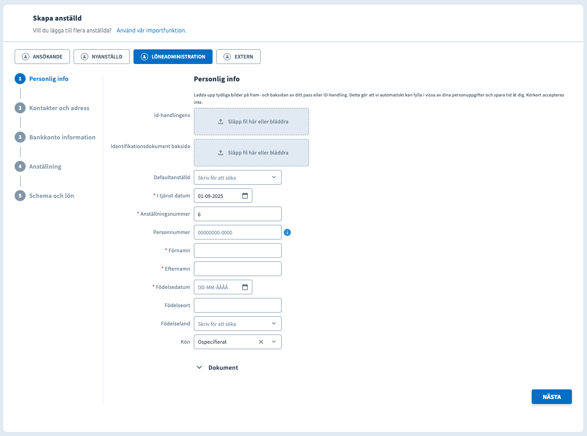Viewport: 587px width, 436px height.
Task: Clear the Kön selection with X icon
Action: tap(261, 342)
